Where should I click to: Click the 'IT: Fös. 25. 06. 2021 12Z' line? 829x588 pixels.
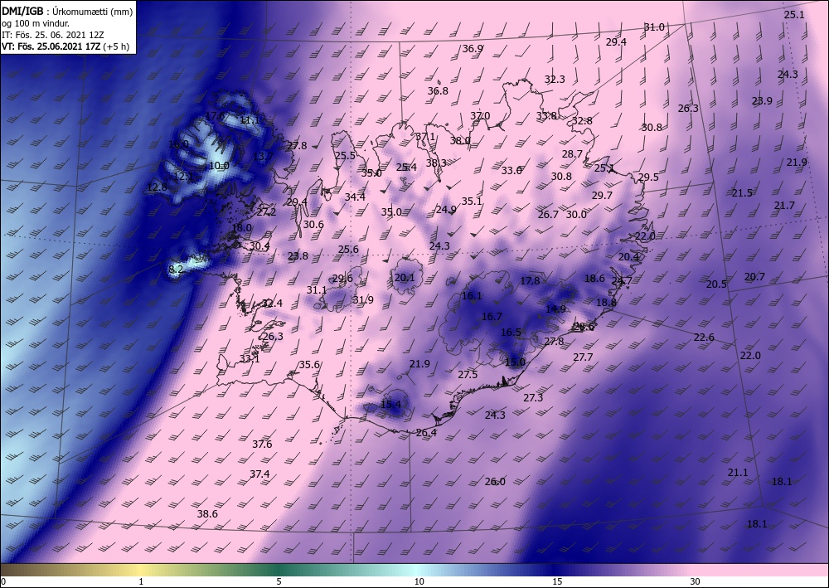[x=53, y=35]
